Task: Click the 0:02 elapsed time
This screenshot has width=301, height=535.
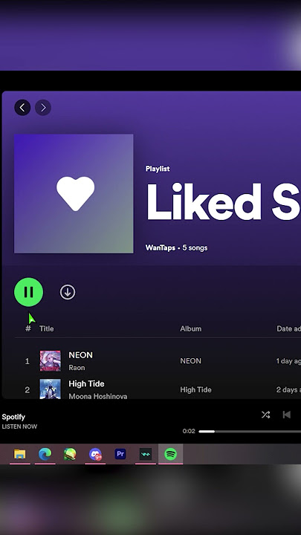Action: click(189, 431)
